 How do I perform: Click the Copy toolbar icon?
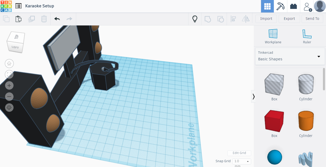(x=6, y=19)
